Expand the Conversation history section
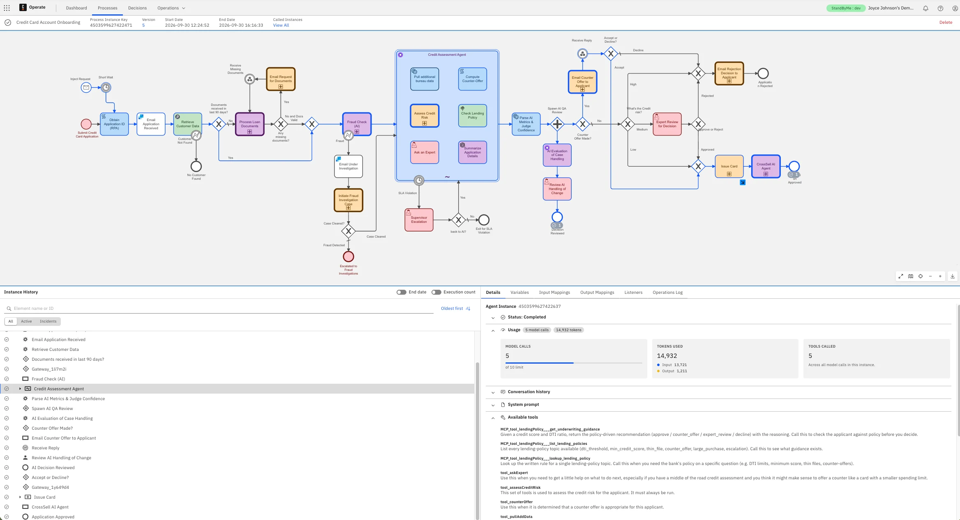 tap(493, 392)
